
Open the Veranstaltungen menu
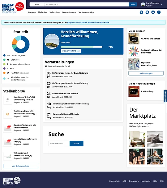point(69,12)
